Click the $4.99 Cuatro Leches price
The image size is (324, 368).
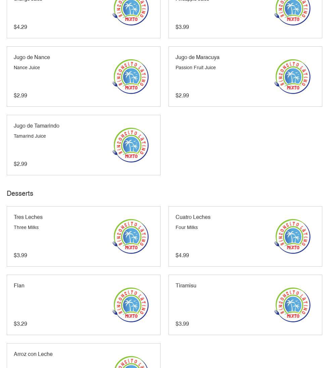pyautogui.click(x=182, y=256)
